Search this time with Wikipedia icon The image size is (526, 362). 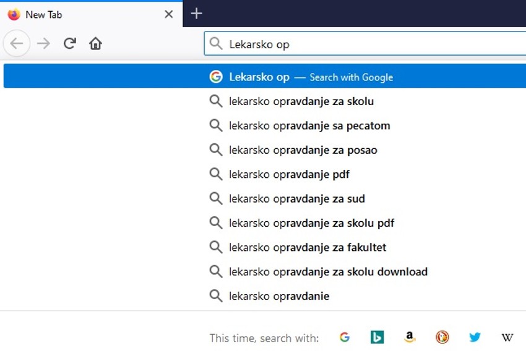coord(507,337)
